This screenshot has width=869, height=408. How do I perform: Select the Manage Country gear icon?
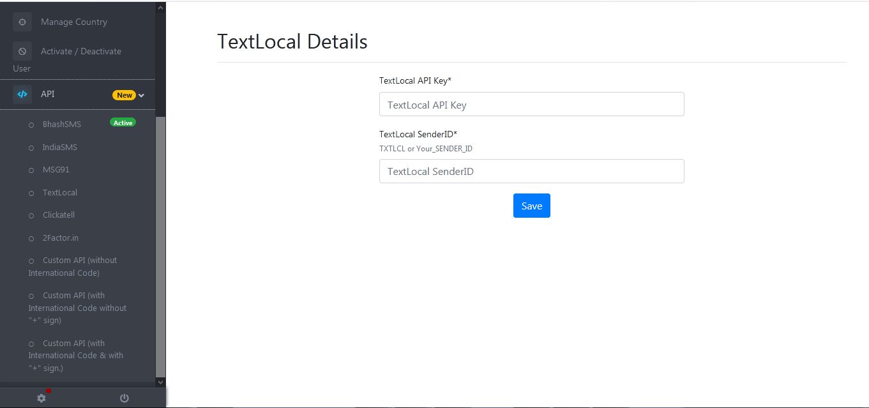point(22,22)
